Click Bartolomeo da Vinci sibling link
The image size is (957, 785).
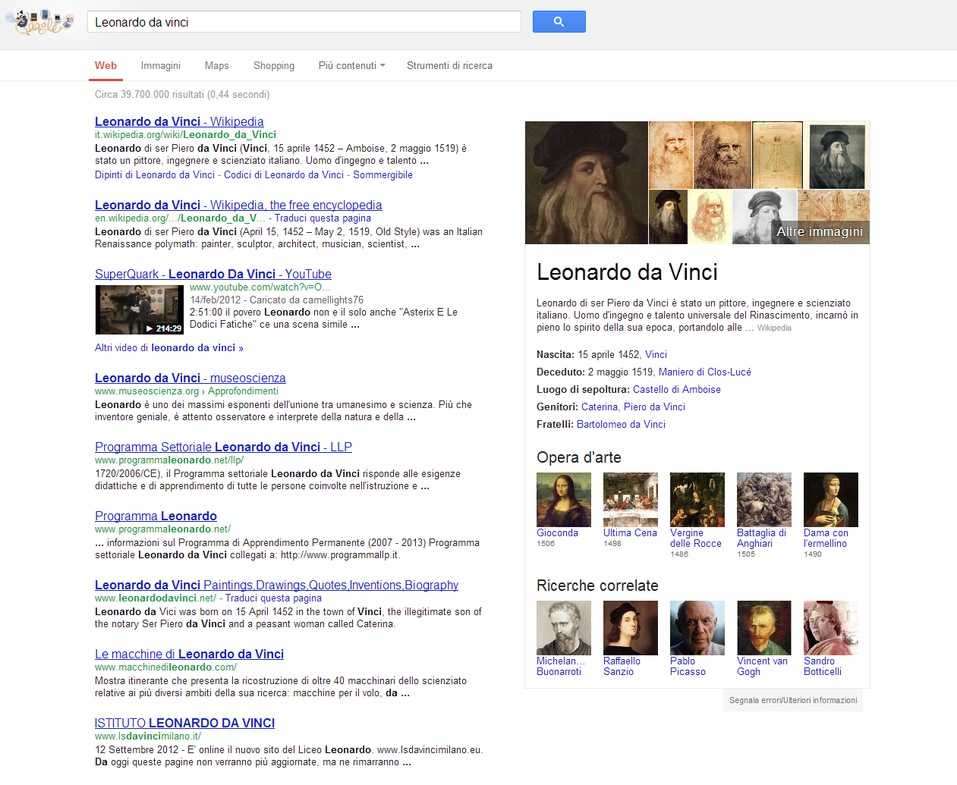click(621, 424)
